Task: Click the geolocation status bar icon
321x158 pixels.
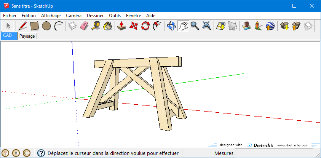Action: tap(5, 153)
